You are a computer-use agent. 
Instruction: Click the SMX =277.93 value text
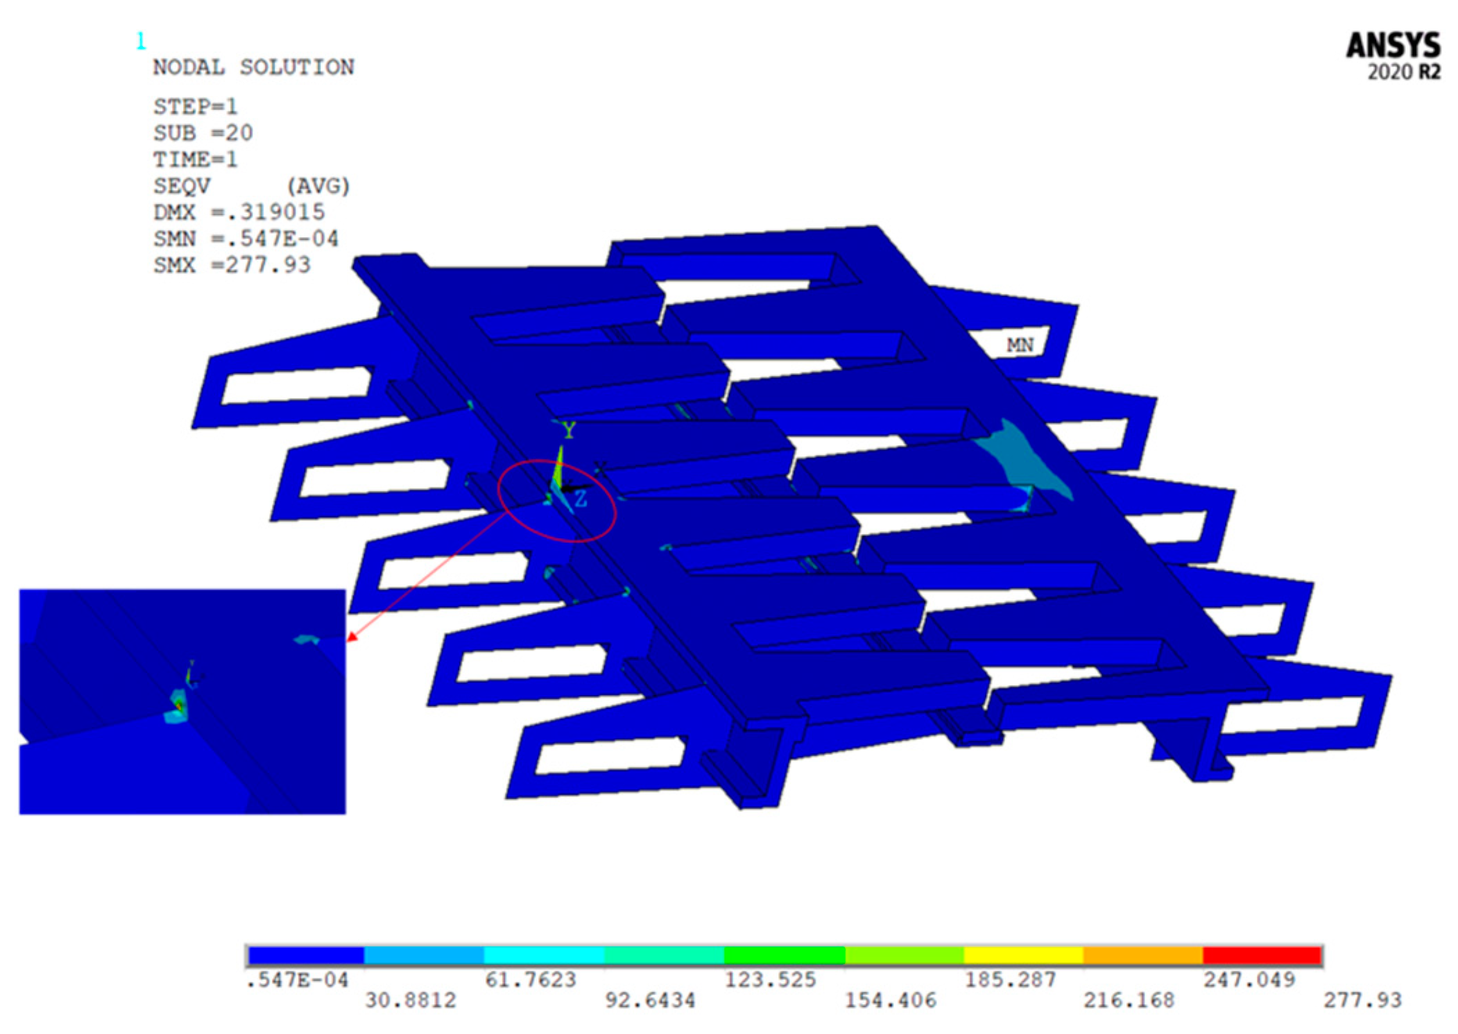(232, 265)
